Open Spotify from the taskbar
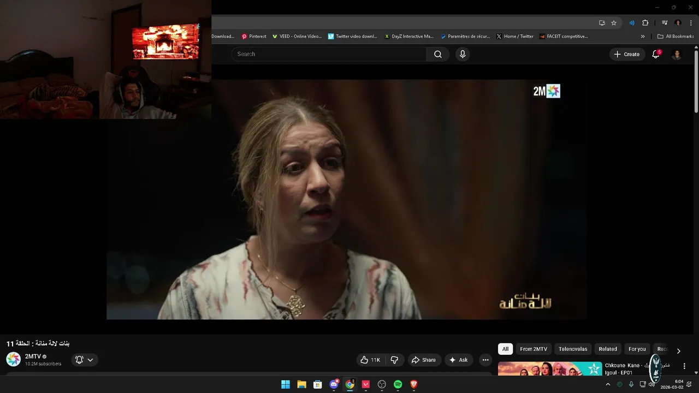Viewport: 699px width, 393px height. pos(398,384)
